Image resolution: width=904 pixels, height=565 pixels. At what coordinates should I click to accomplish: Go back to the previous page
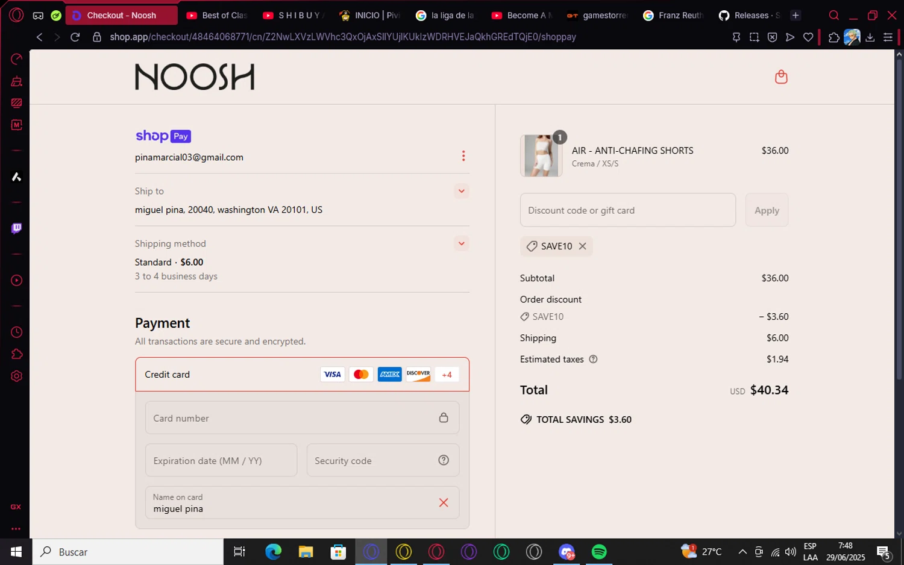click(x=39, y=37)
